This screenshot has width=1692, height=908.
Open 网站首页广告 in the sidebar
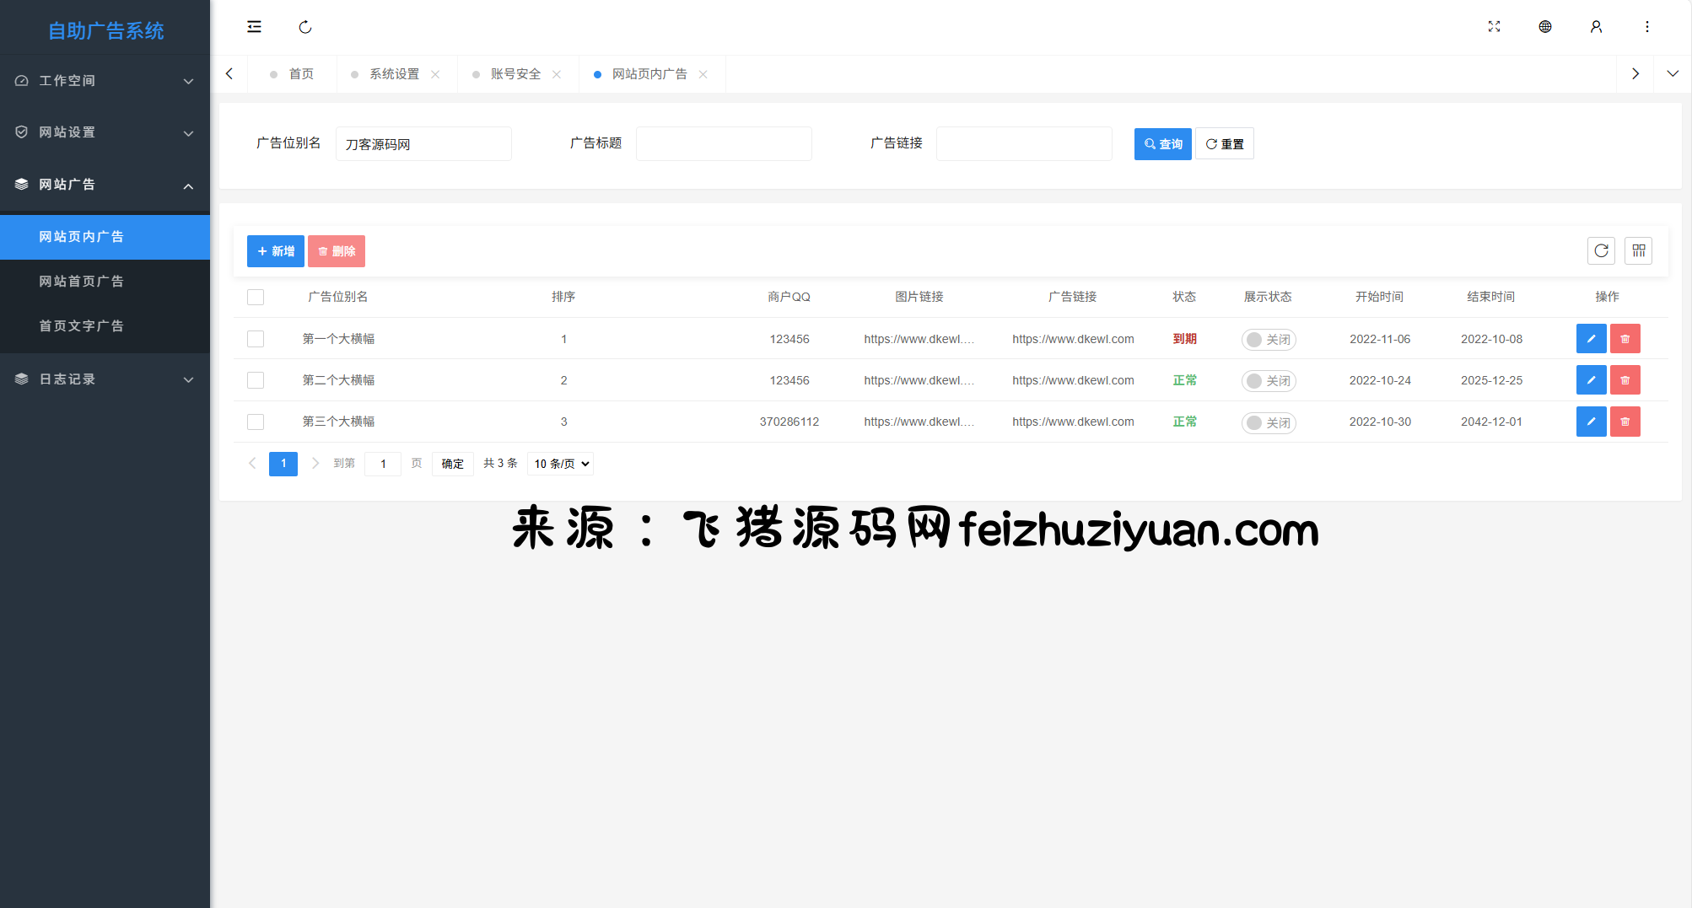point(81,282)
